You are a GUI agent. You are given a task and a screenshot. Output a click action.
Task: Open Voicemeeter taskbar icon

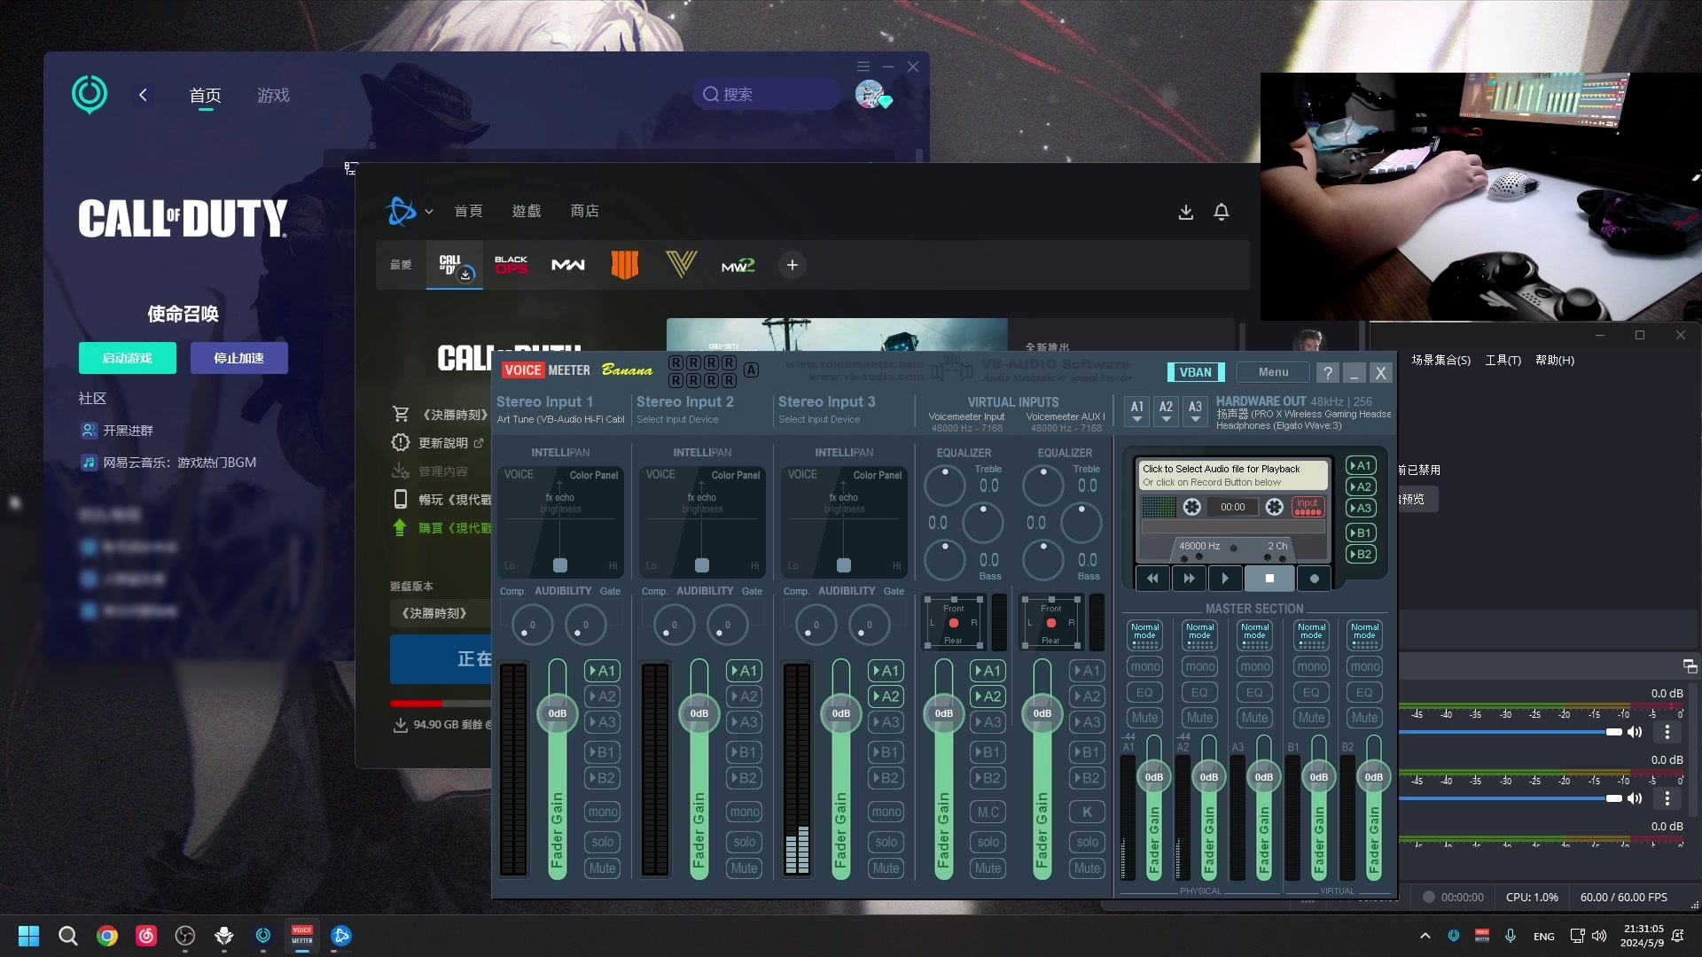click(302, 936)
